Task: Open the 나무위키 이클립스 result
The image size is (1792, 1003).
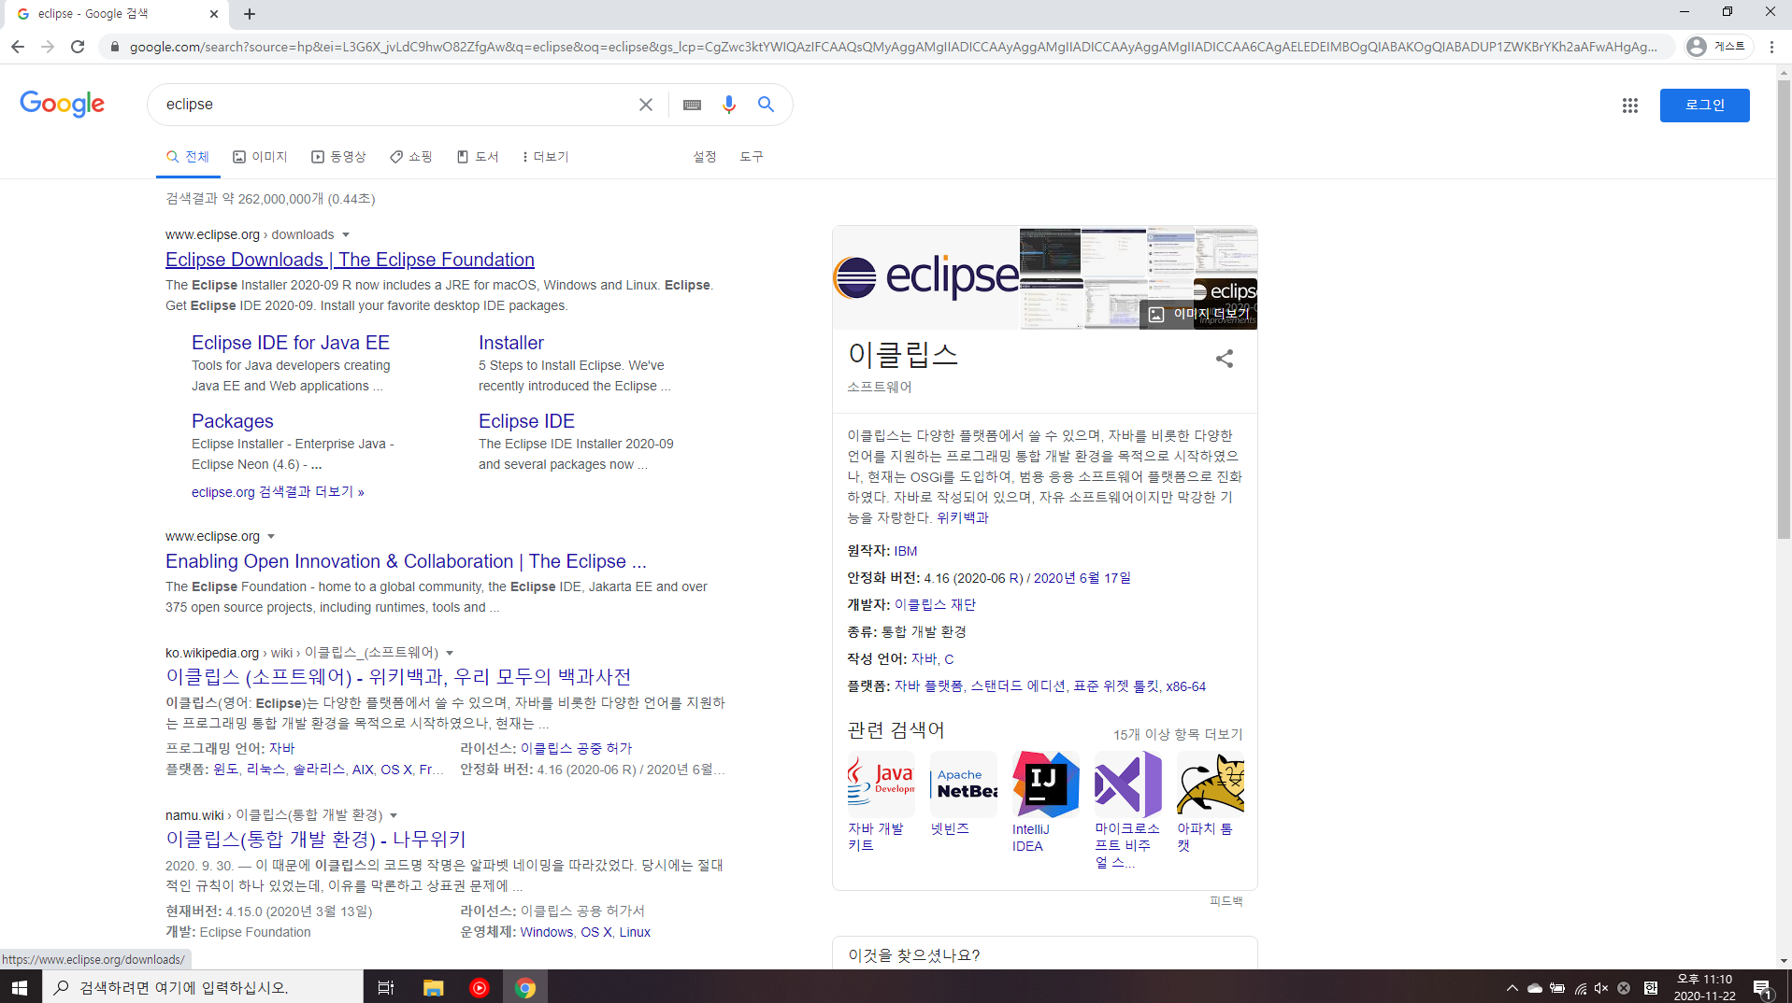Action: click(x=316, y=839)
